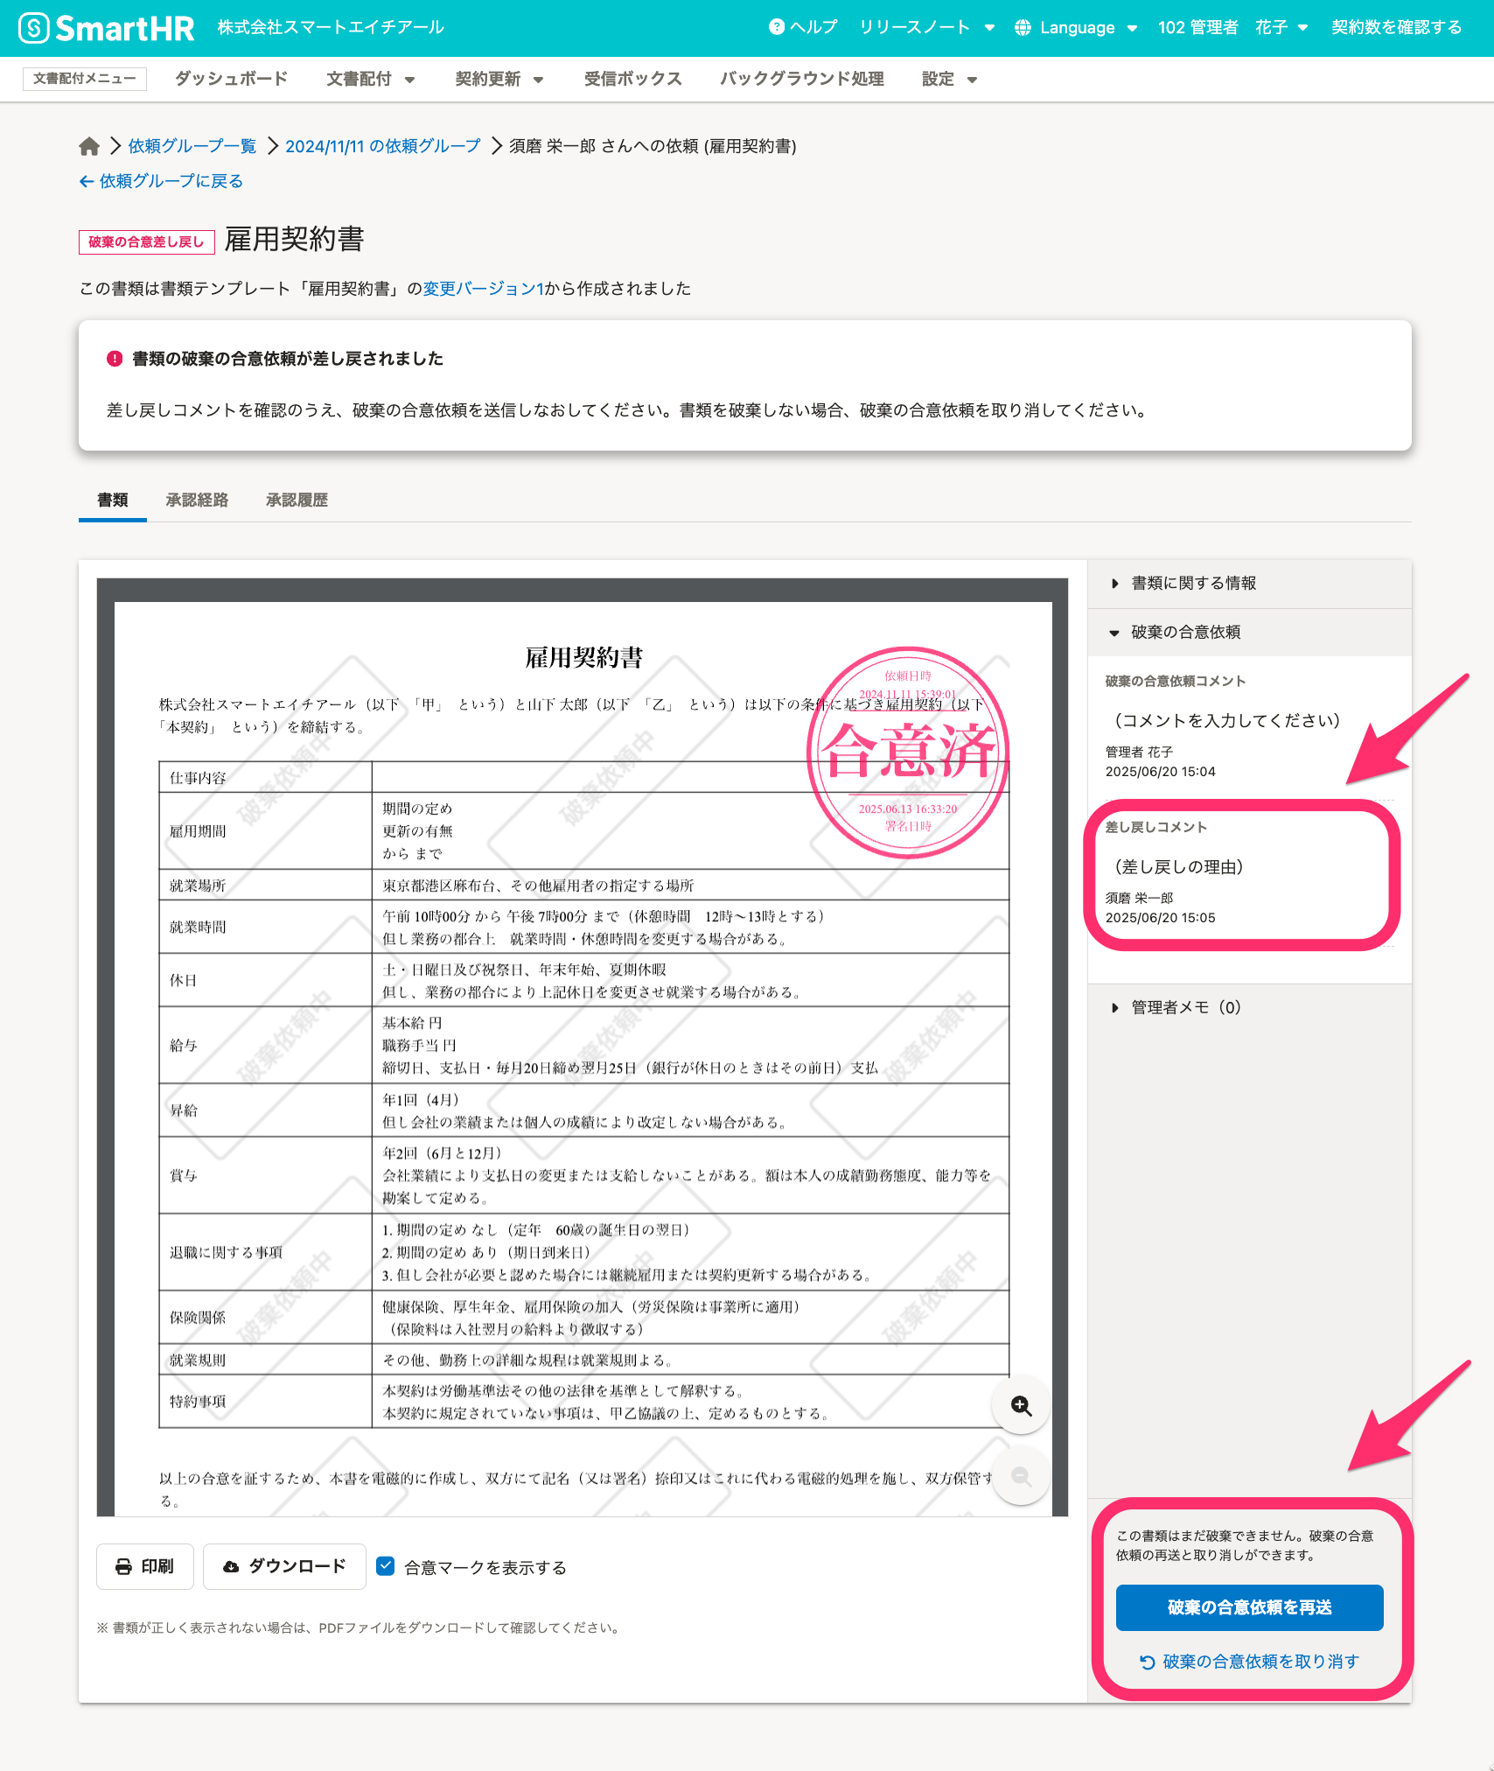Click the 雇用契約書 page heading
The width and height of the screenshot is (1494, 1771).
[294, 239]
